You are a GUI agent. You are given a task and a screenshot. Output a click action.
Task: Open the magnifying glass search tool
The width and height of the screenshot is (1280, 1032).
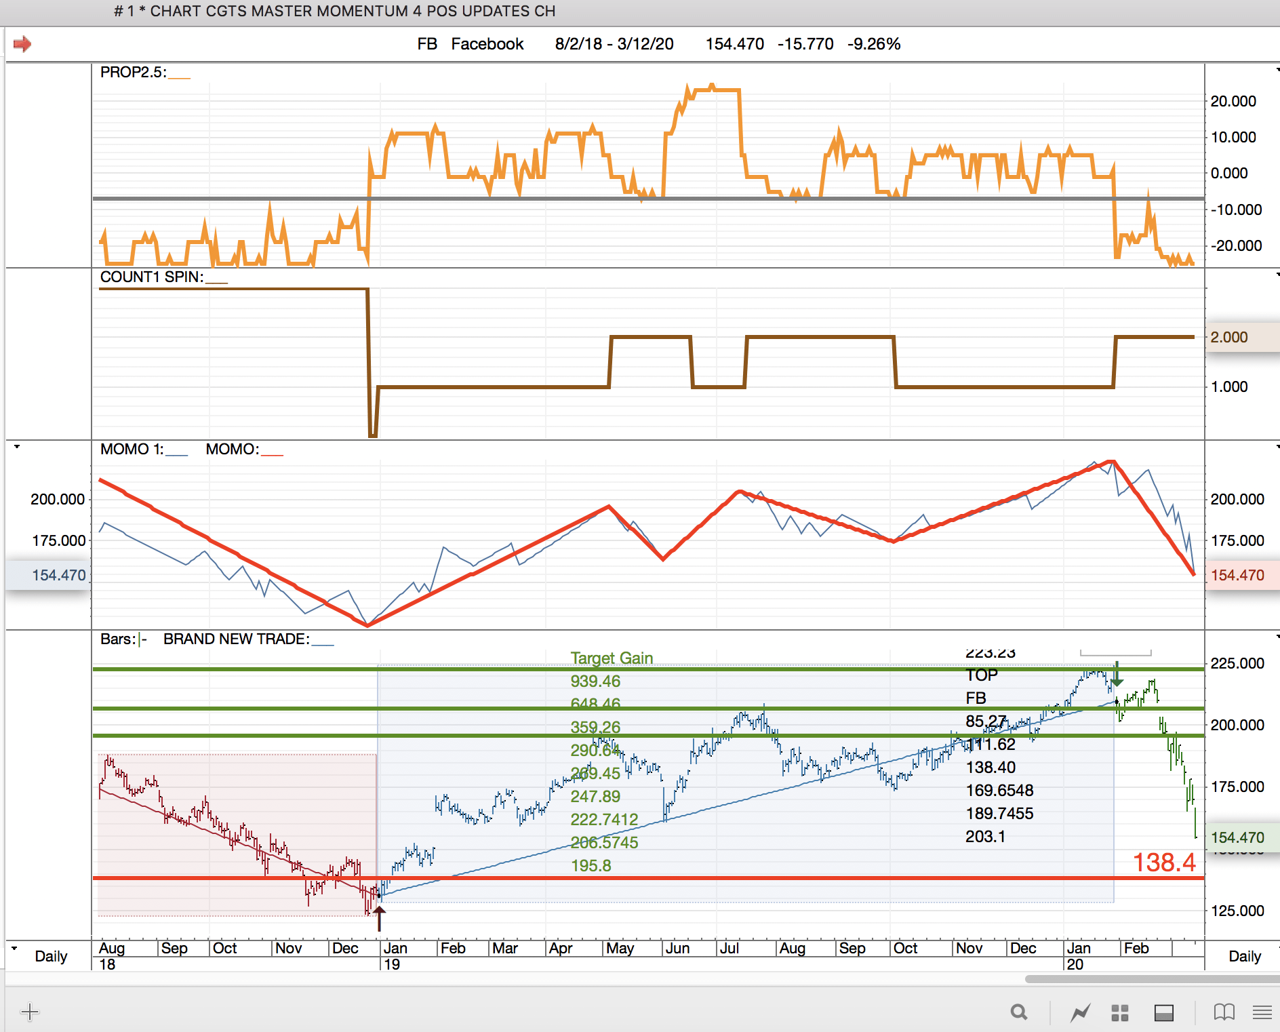1018,1012
